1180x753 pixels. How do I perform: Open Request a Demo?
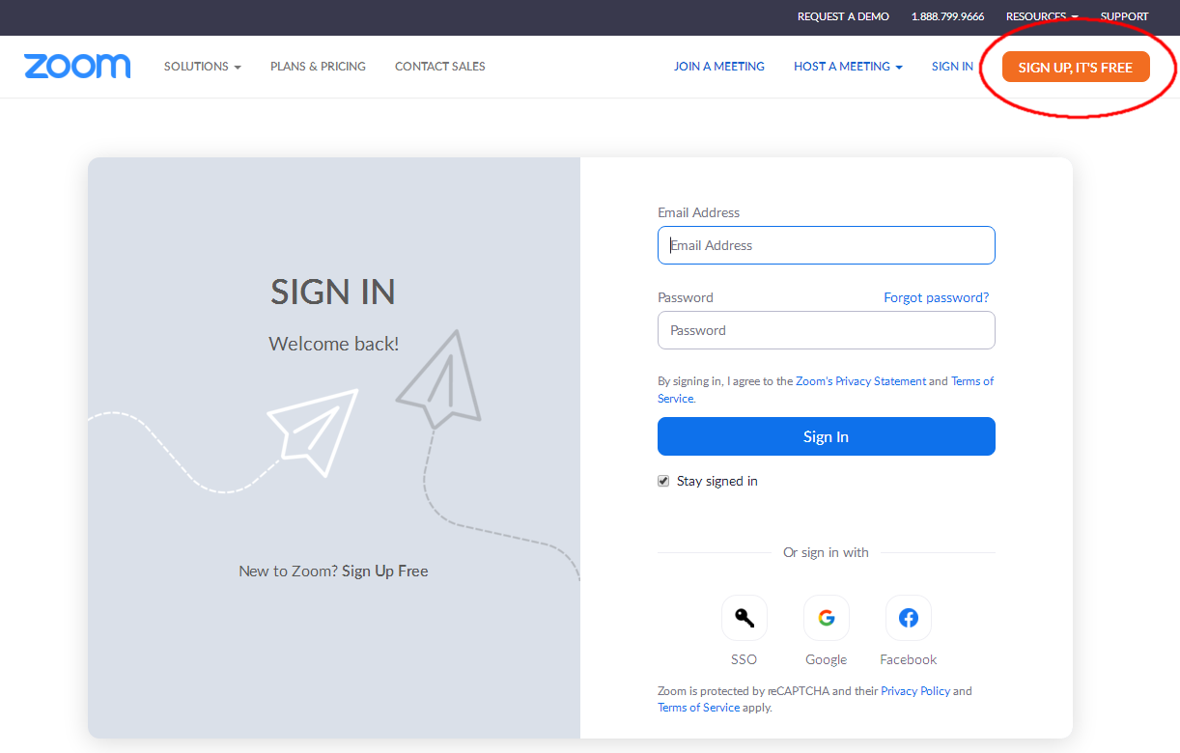click(843, 16)
